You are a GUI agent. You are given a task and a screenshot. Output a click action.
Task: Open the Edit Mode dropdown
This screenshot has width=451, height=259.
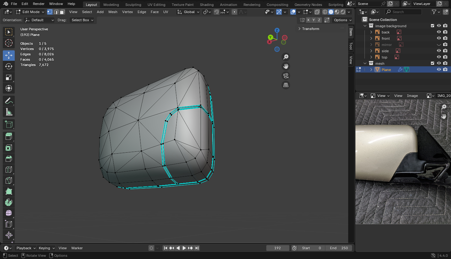30,12
